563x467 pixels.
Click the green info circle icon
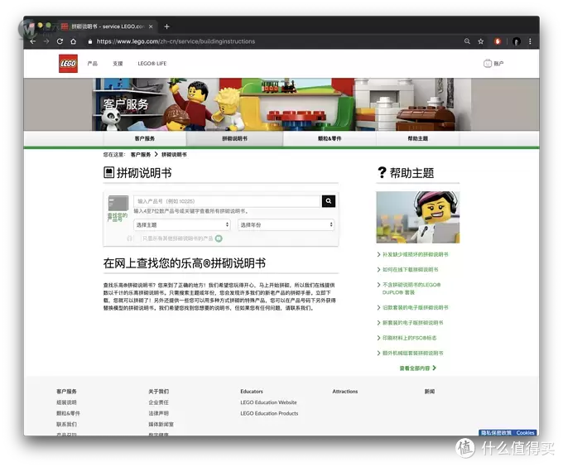pyautogui.click(x=219, y=238)
